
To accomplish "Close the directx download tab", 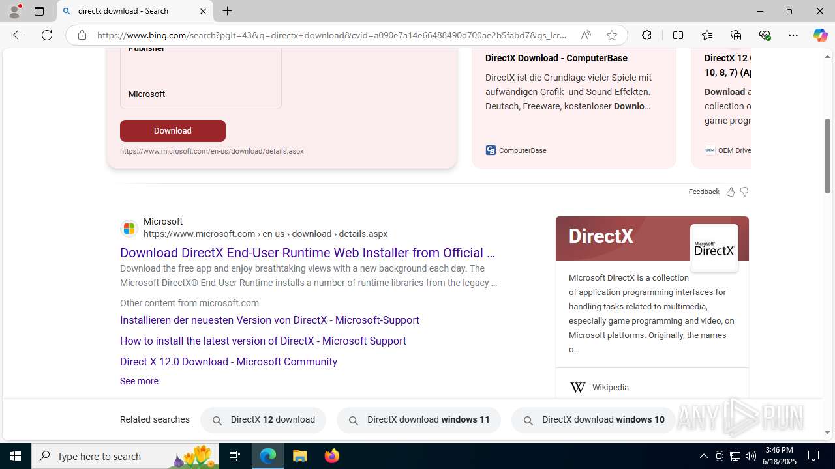I will pyautogui.click(x=203, y=11).
